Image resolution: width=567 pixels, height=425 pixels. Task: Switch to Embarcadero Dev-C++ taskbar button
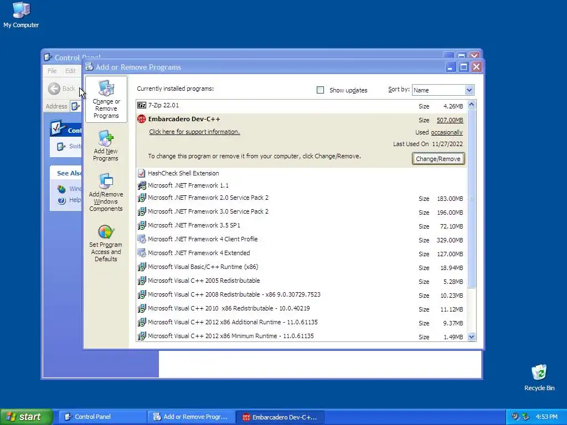pos(280,417)
